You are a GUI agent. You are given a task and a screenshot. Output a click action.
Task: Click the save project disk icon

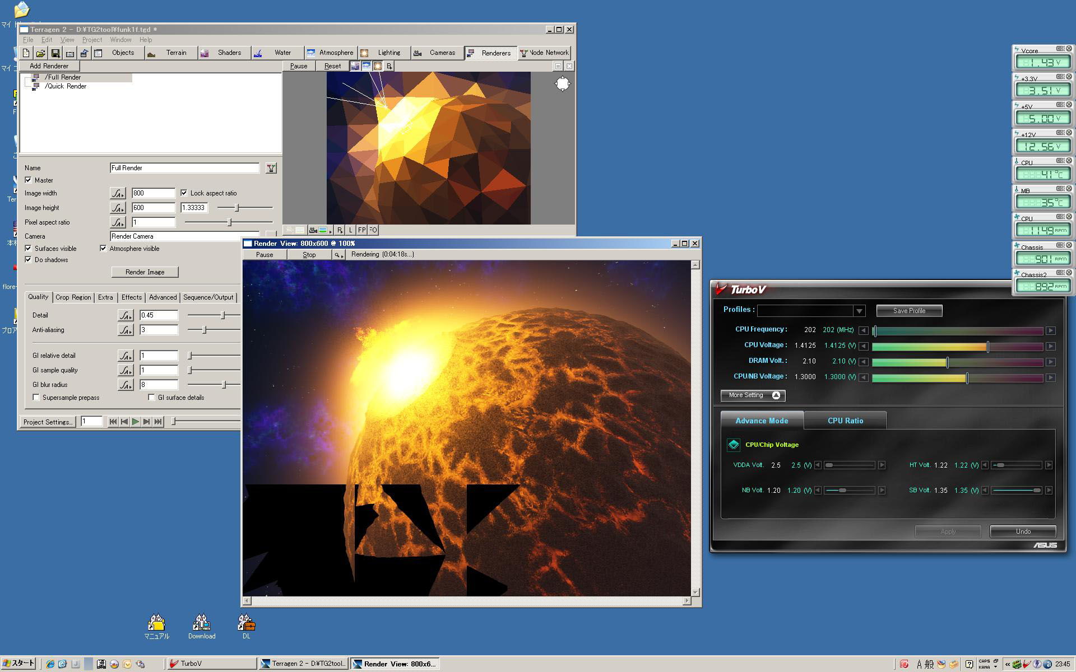click(55, 53)
